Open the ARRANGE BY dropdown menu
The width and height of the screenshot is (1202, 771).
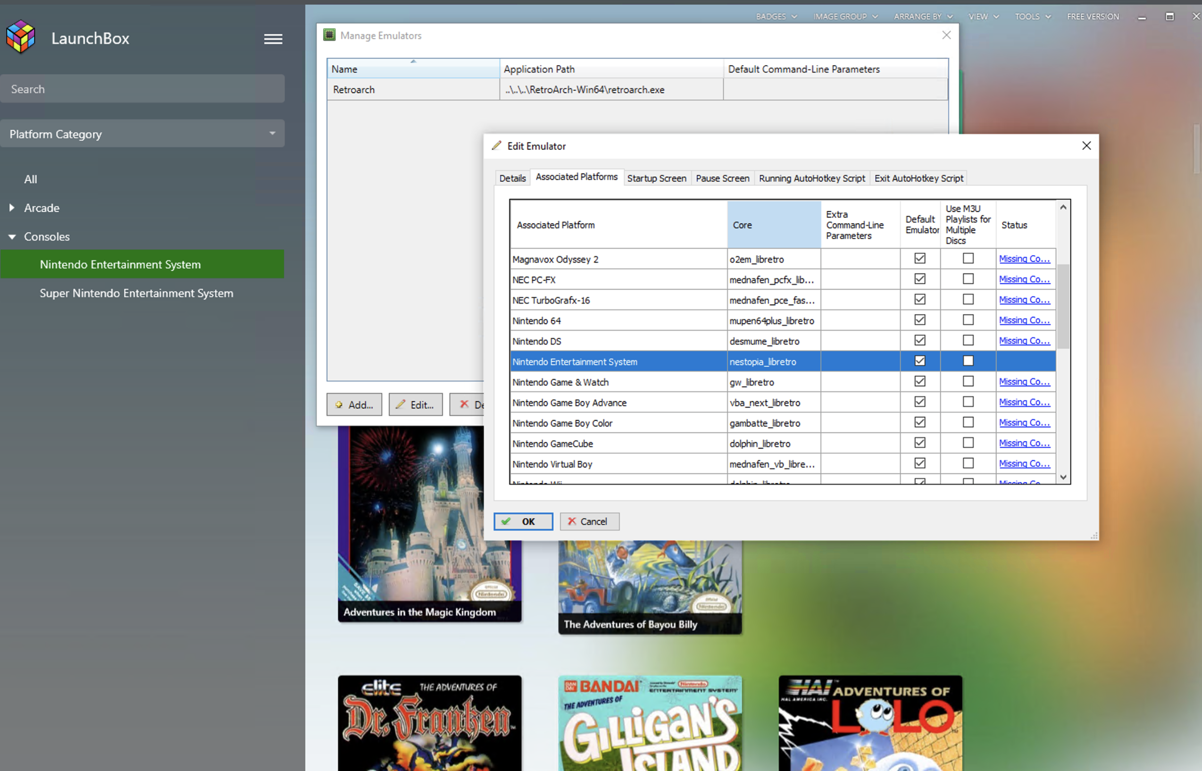pyautogui.click(x=923, y=17)
